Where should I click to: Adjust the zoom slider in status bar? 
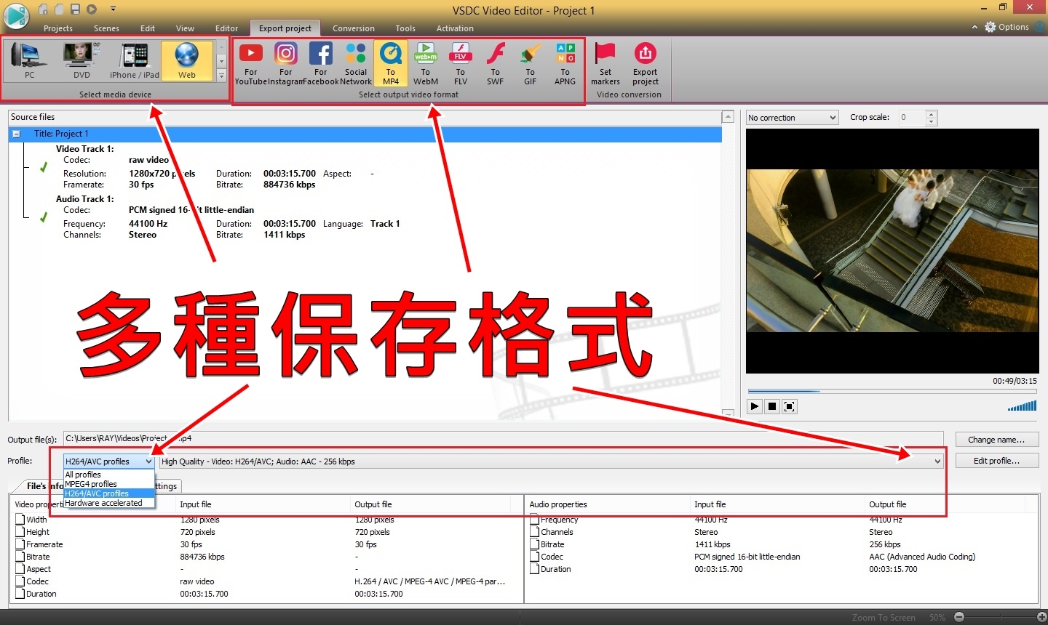pyautogui.click(x=1000, y=617)
